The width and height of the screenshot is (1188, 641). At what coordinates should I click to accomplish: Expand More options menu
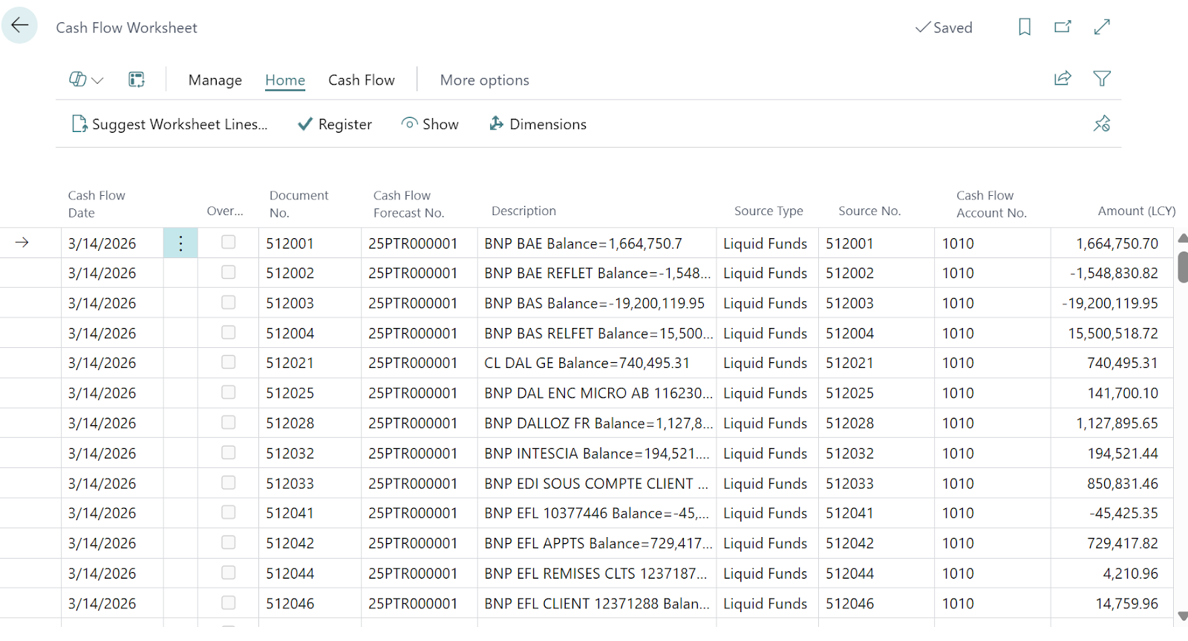484,80
